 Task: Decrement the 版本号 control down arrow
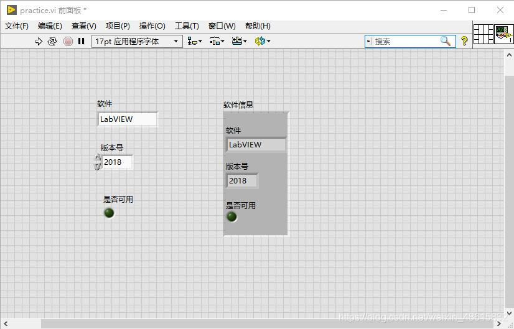(97, 166)
